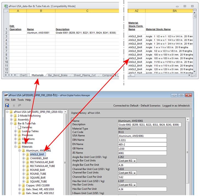Open the Help menu

[x=28, y=100]
